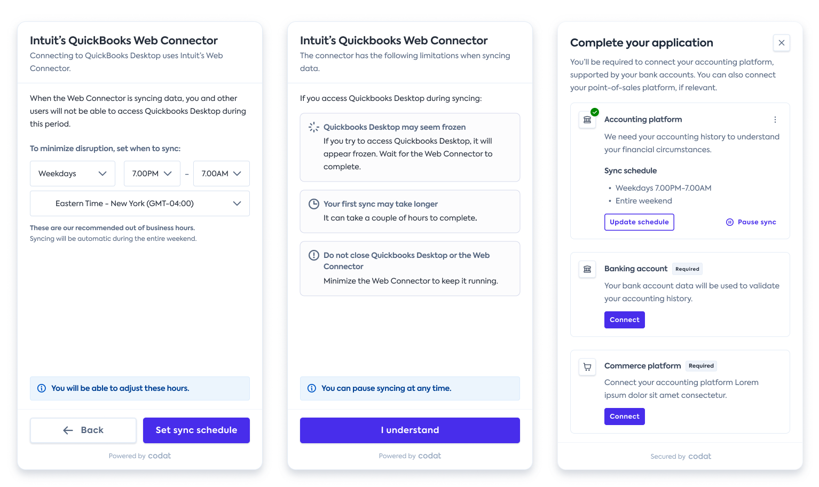This screenshot has width=819, height=487.
Task: Click the green checkmark on Accounting platform
Action: tap(595, 112)
